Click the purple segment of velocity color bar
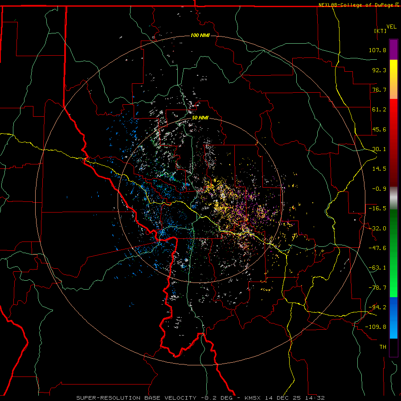401x401 pixels. 393,49
